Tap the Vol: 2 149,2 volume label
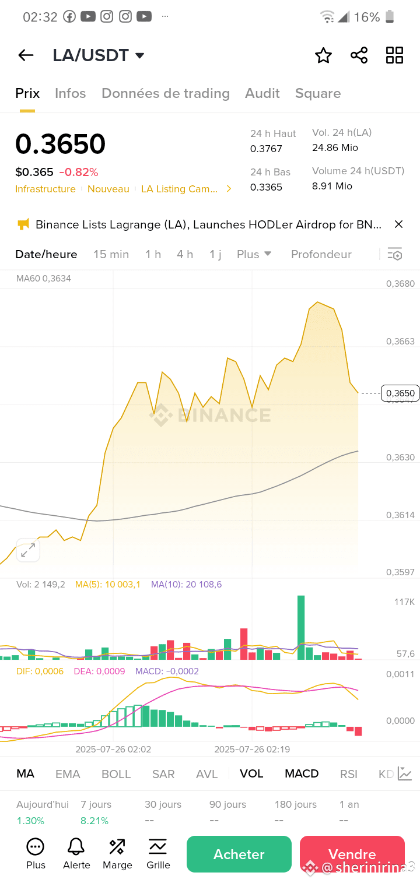 tap(41, 585)
